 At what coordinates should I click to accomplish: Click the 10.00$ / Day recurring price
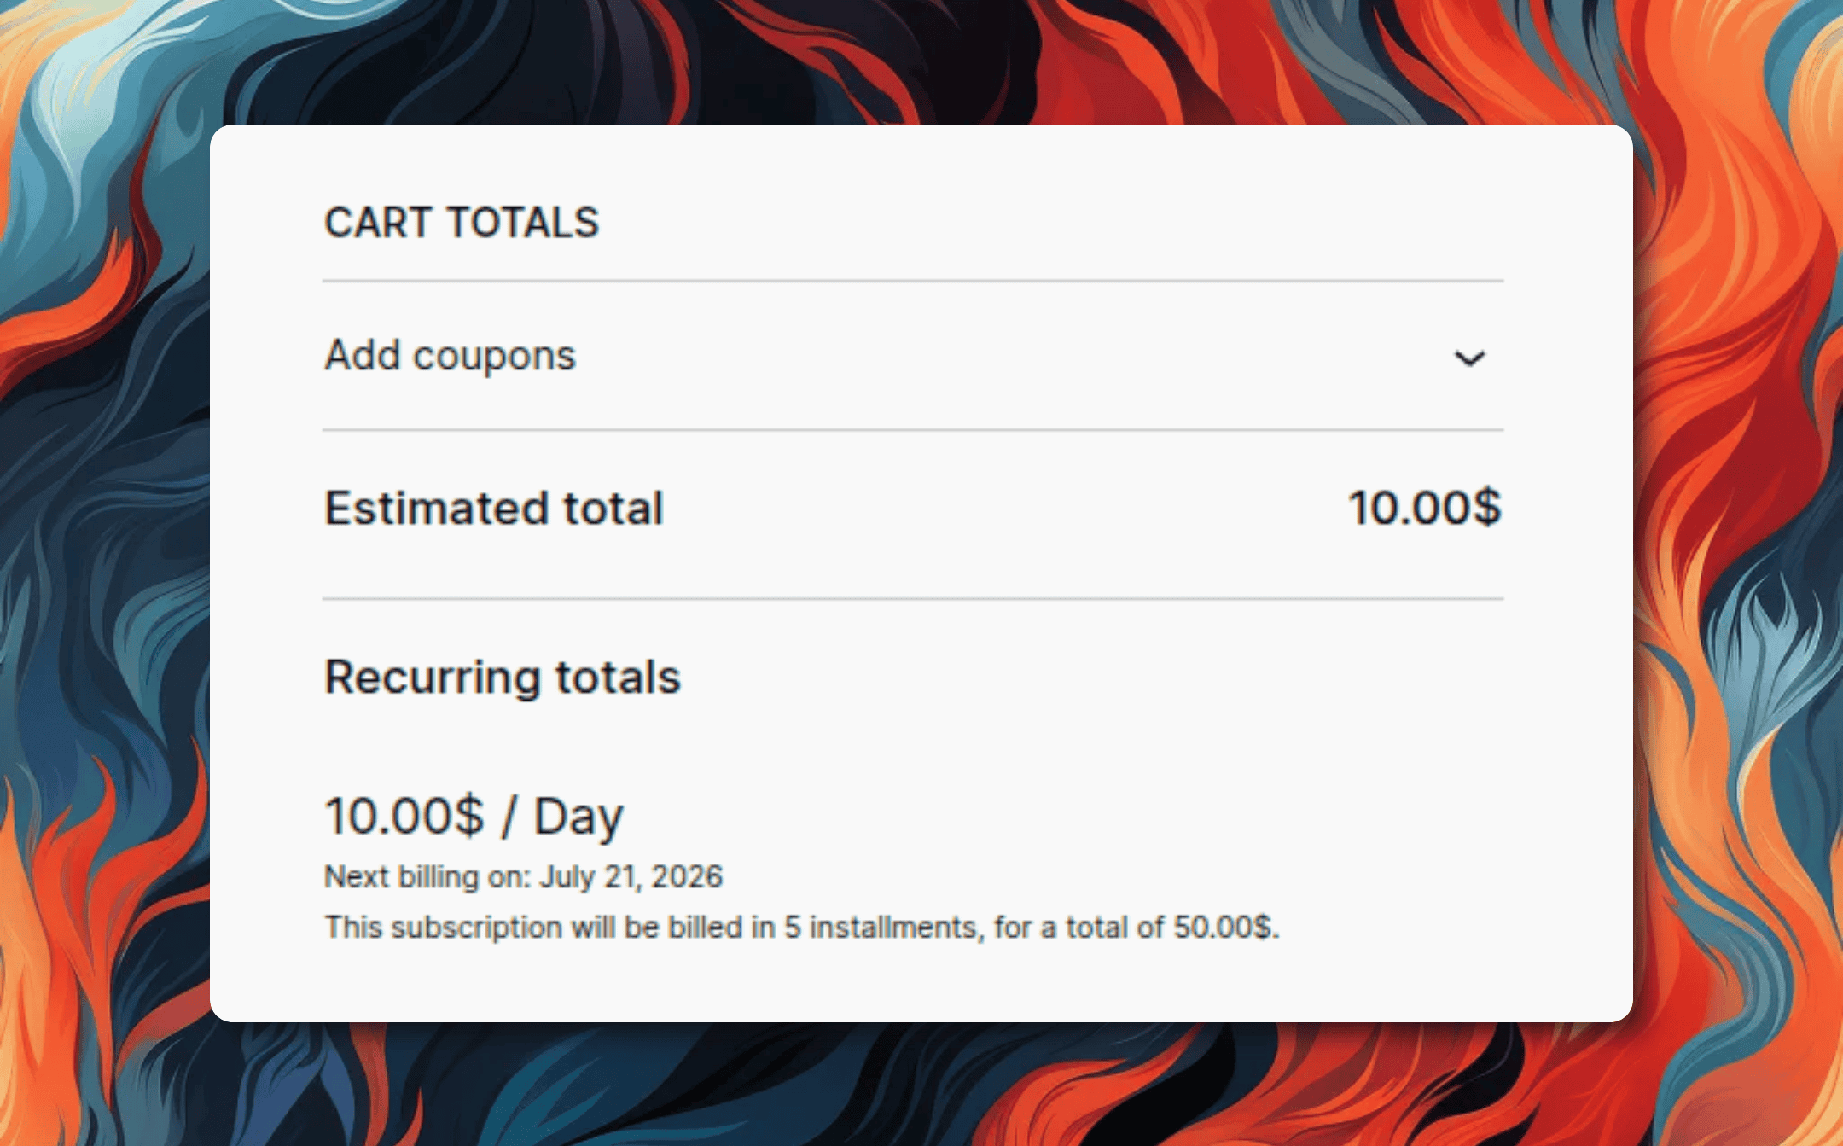point(474,816)
